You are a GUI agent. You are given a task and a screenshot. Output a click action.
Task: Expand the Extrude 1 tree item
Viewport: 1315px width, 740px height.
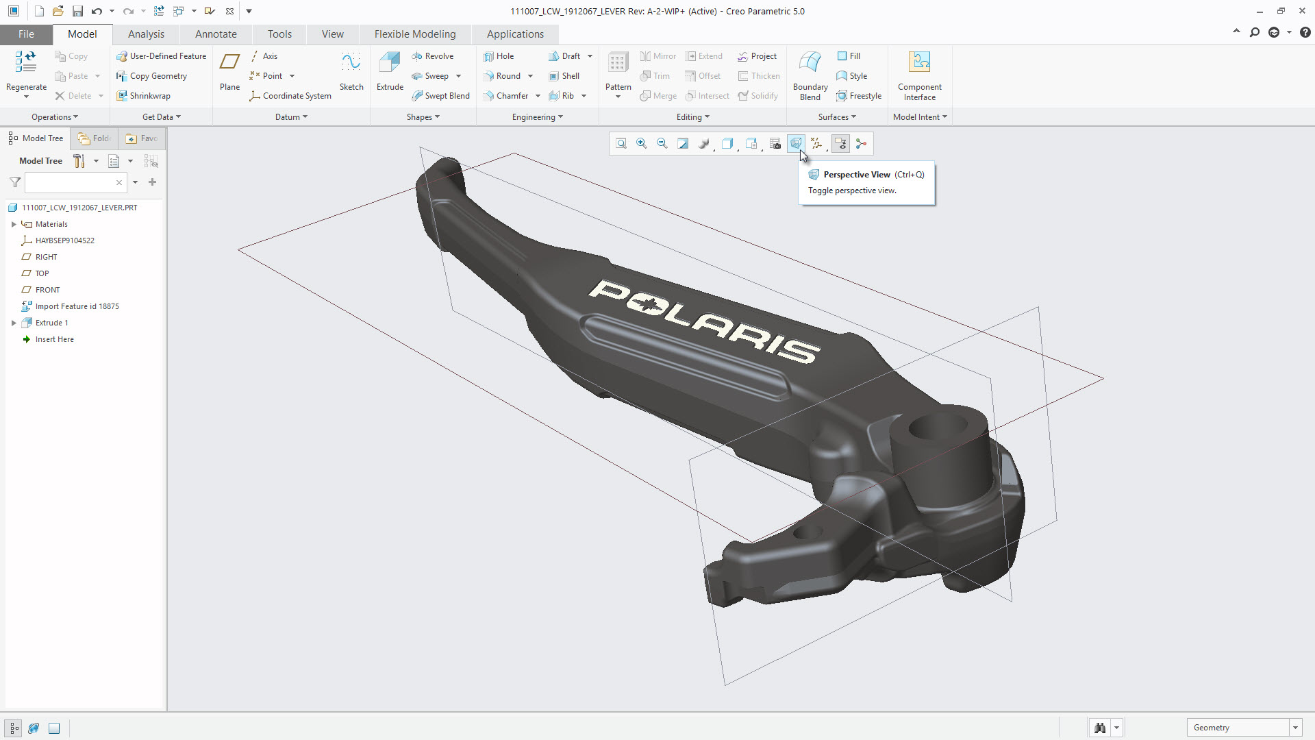click(x=14, y=323)
